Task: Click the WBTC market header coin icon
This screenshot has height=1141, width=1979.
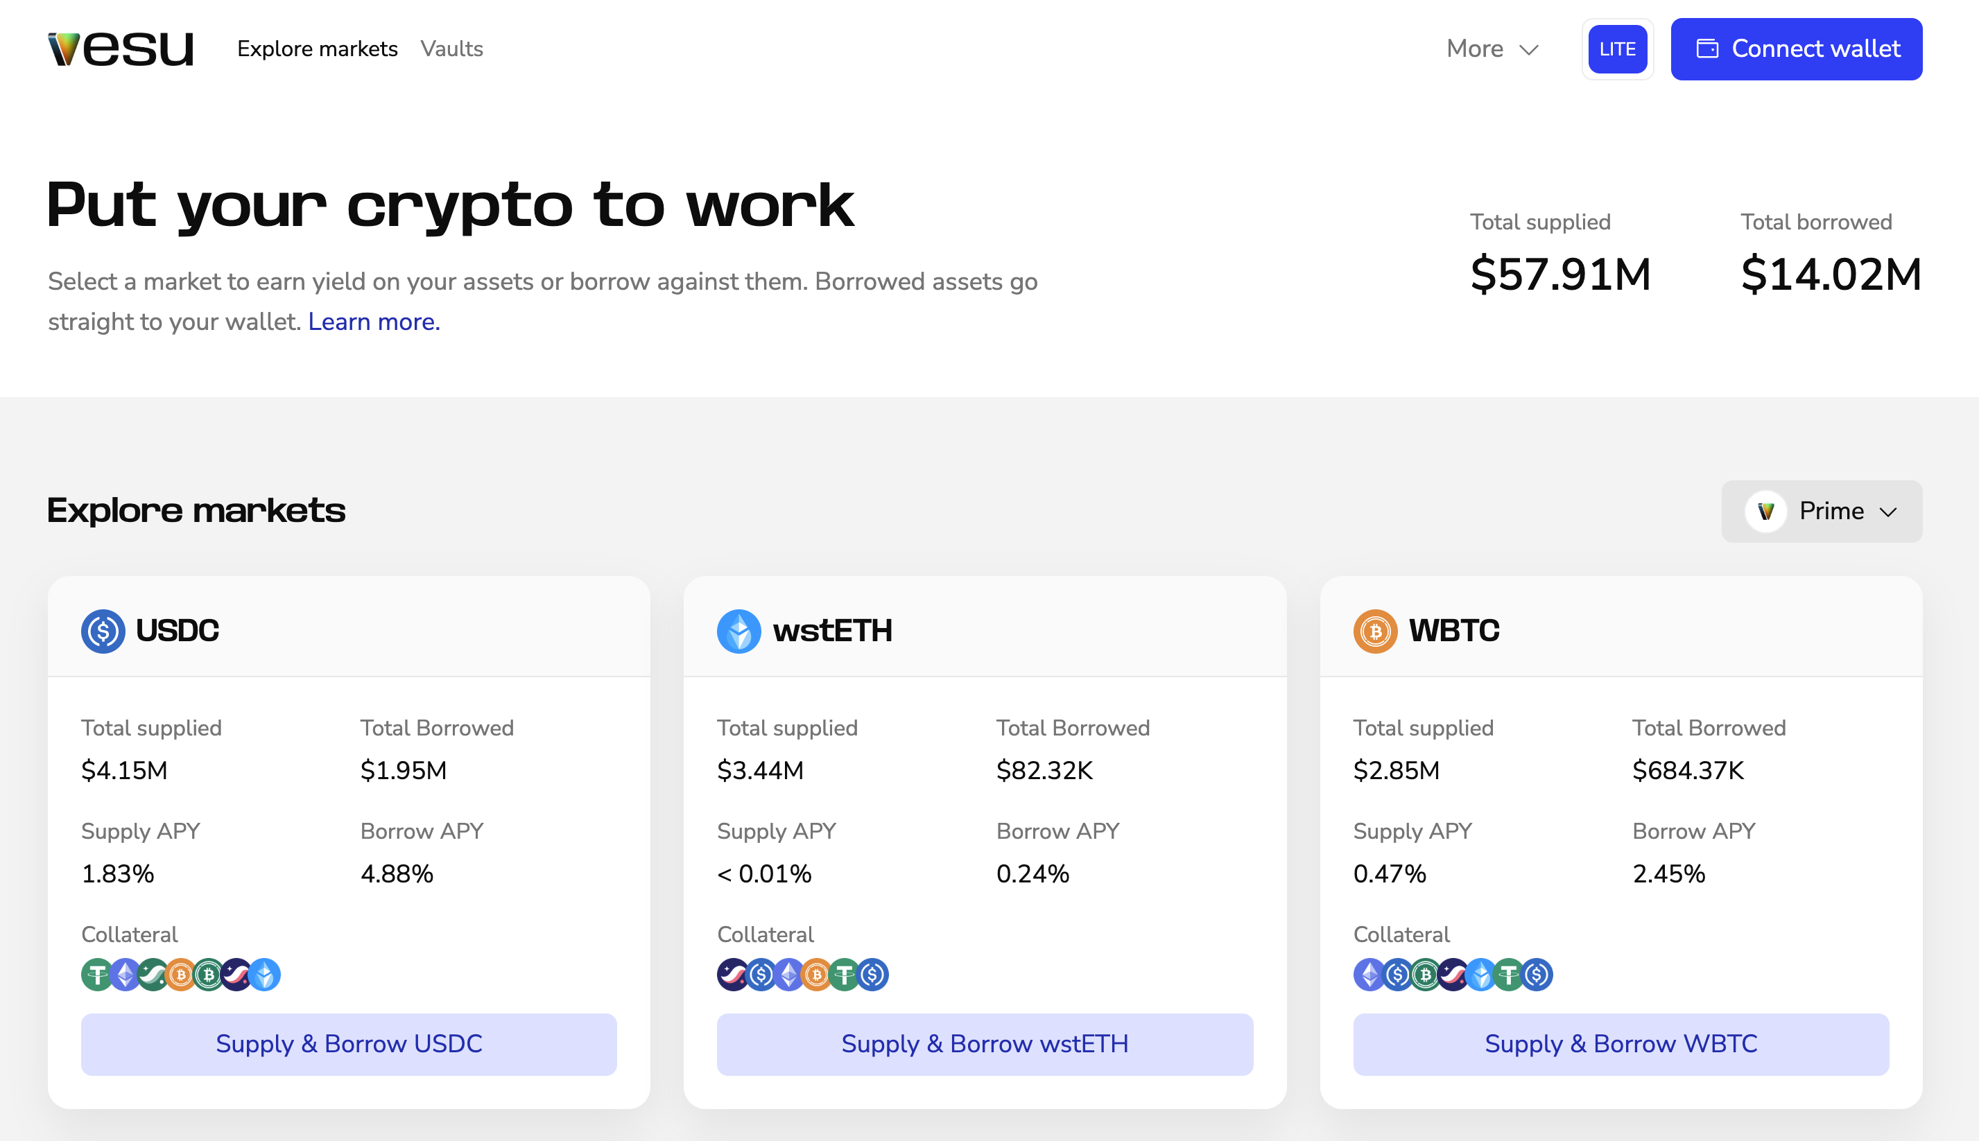Action: (1375, 631)
